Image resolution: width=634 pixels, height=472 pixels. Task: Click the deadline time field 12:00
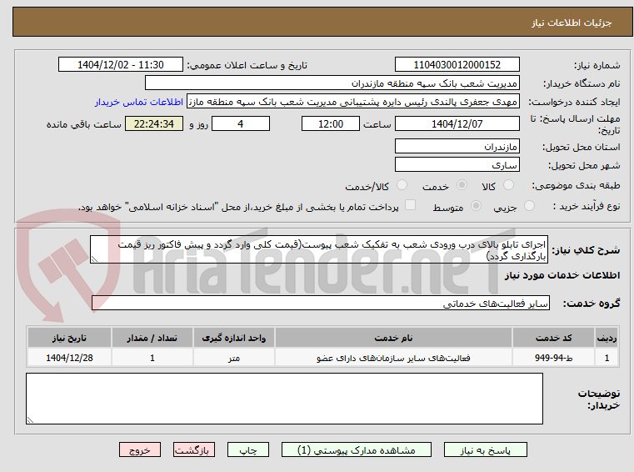pos(331,123)
